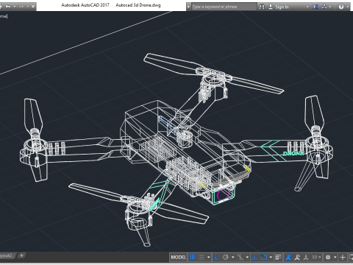Open the object snap settings dropdown
This screenshot has height=265, width=353.
[271, 257]
